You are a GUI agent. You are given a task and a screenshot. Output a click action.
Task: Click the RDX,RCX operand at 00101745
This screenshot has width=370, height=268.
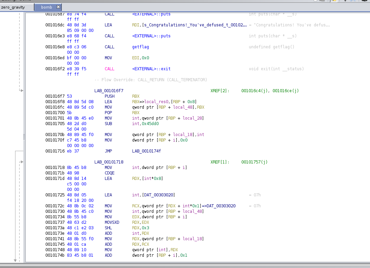(x=141, y=244)
